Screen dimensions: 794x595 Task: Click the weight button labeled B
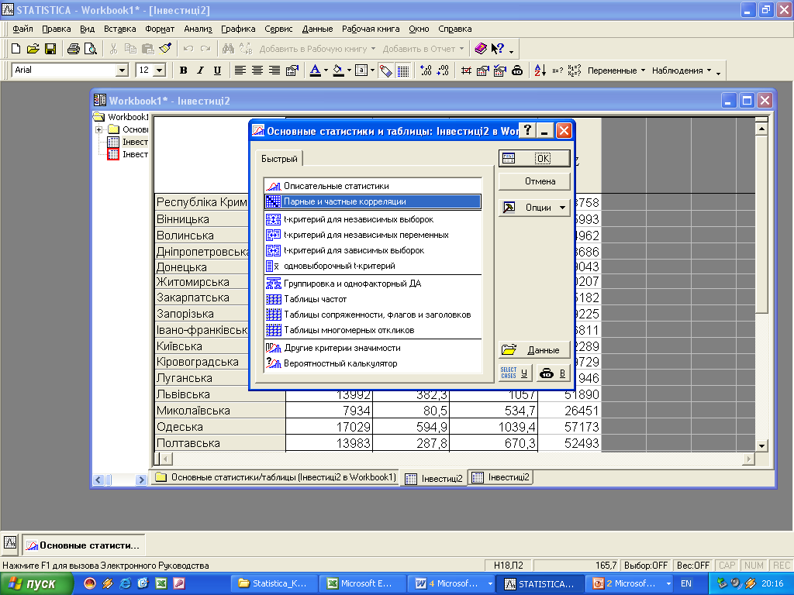click(x=553, y=373)
